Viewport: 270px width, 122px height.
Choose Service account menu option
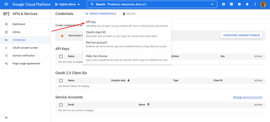point(127,44)
